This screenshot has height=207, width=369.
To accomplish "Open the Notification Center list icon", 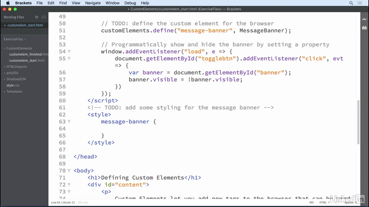I will (360, 3).
